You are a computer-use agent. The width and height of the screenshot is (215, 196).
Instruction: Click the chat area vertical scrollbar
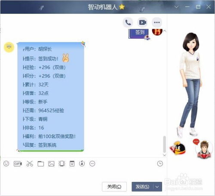pos(165,144)
